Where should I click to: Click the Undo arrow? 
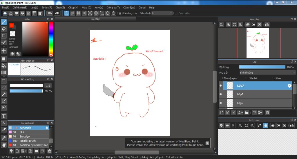(x=50, y=13)
